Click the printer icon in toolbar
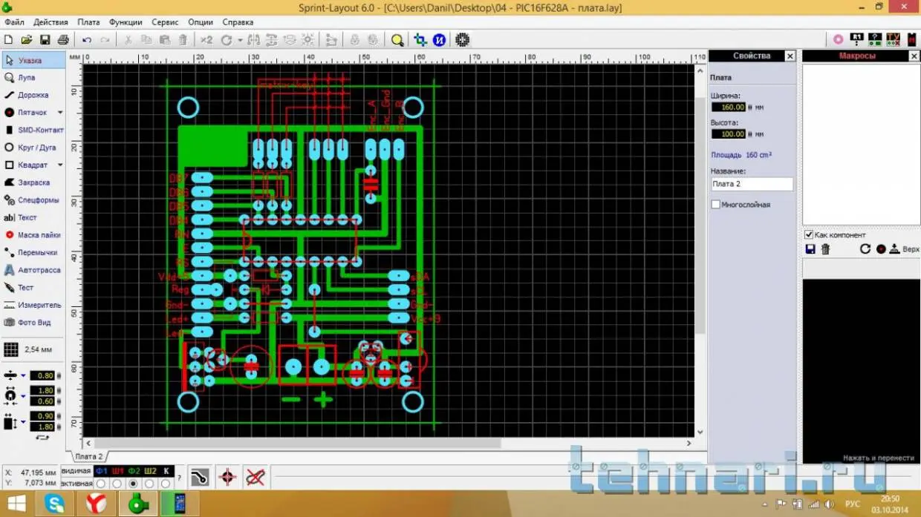 [63, 40]
